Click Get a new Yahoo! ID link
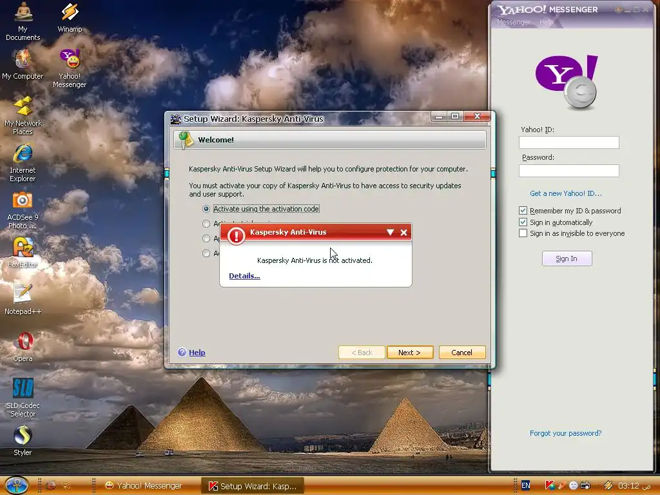660x495 pixels. [x=566, y=193]
